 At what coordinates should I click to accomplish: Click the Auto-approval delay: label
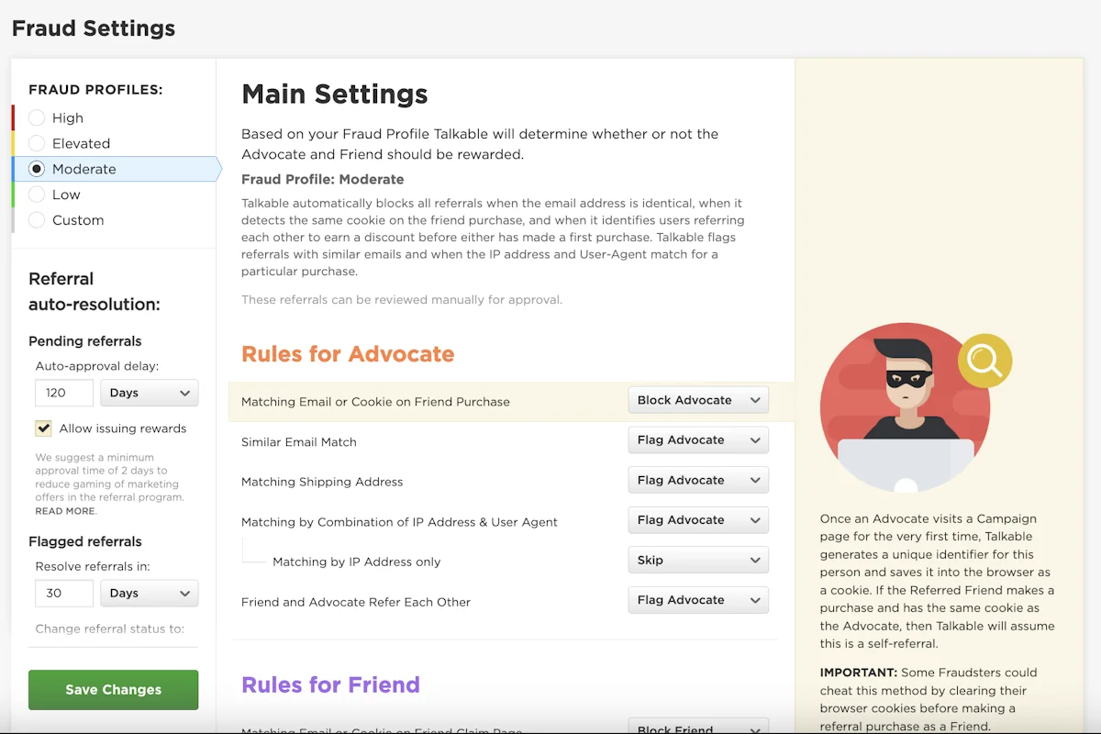[x=97, y=366]
